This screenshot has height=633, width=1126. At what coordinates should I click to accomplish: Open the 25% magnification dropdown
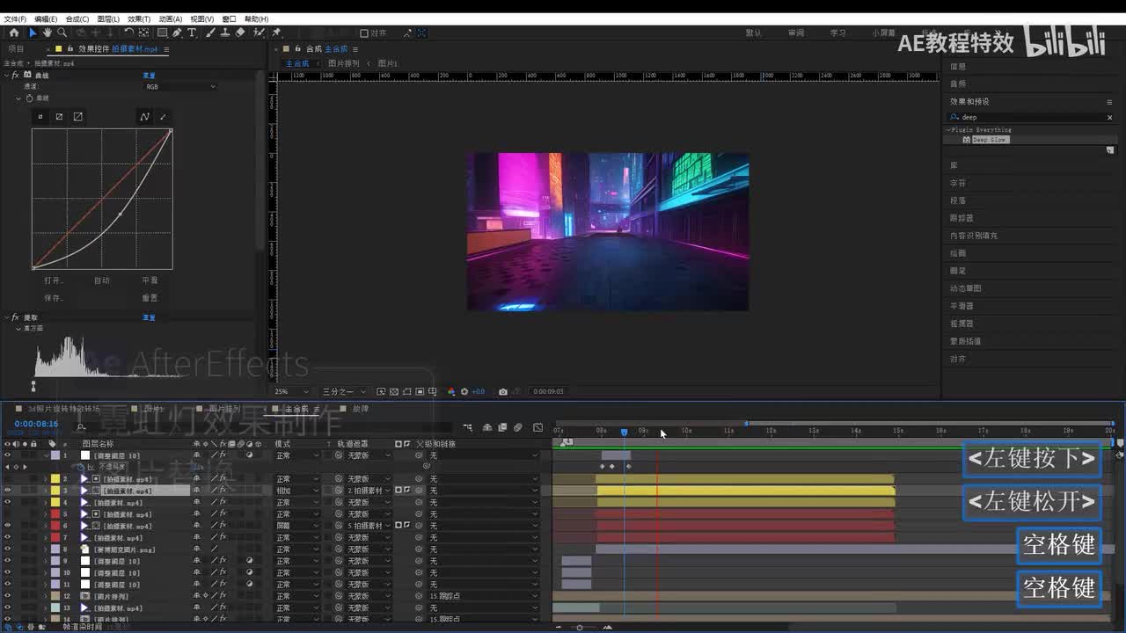pyautogui.click(x=292, y=391)
